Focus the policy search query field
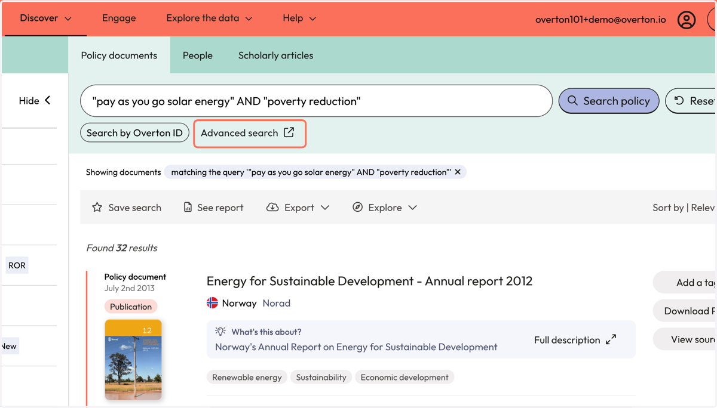 click(x=316, y=101)
